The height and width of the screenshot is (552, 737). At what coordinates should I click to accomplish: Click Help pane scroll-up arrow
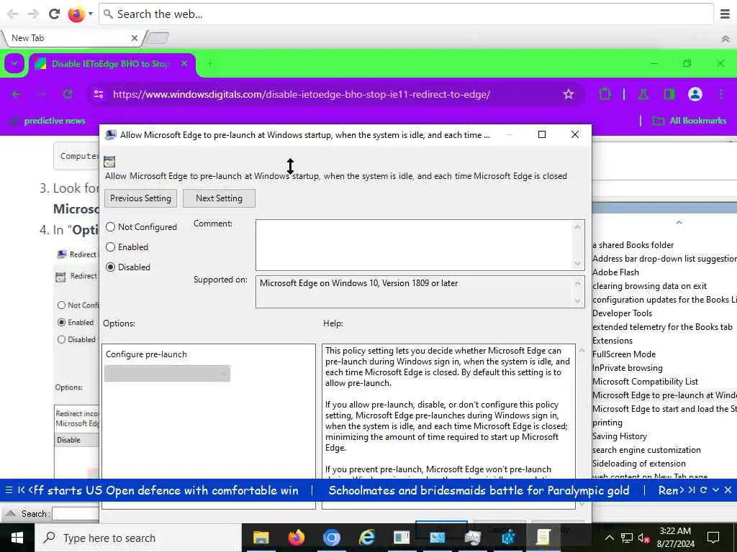(x=582, y=351)
